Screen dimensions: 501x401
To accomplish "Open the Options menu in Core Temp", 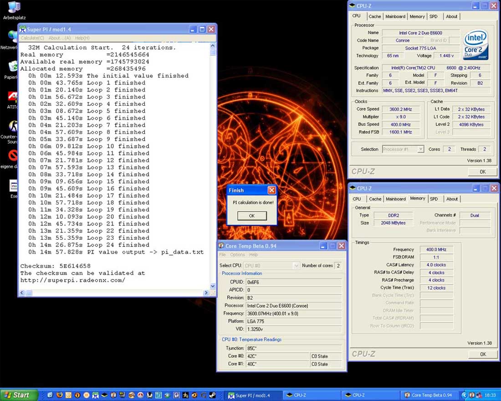I will (x=237, y=255).
